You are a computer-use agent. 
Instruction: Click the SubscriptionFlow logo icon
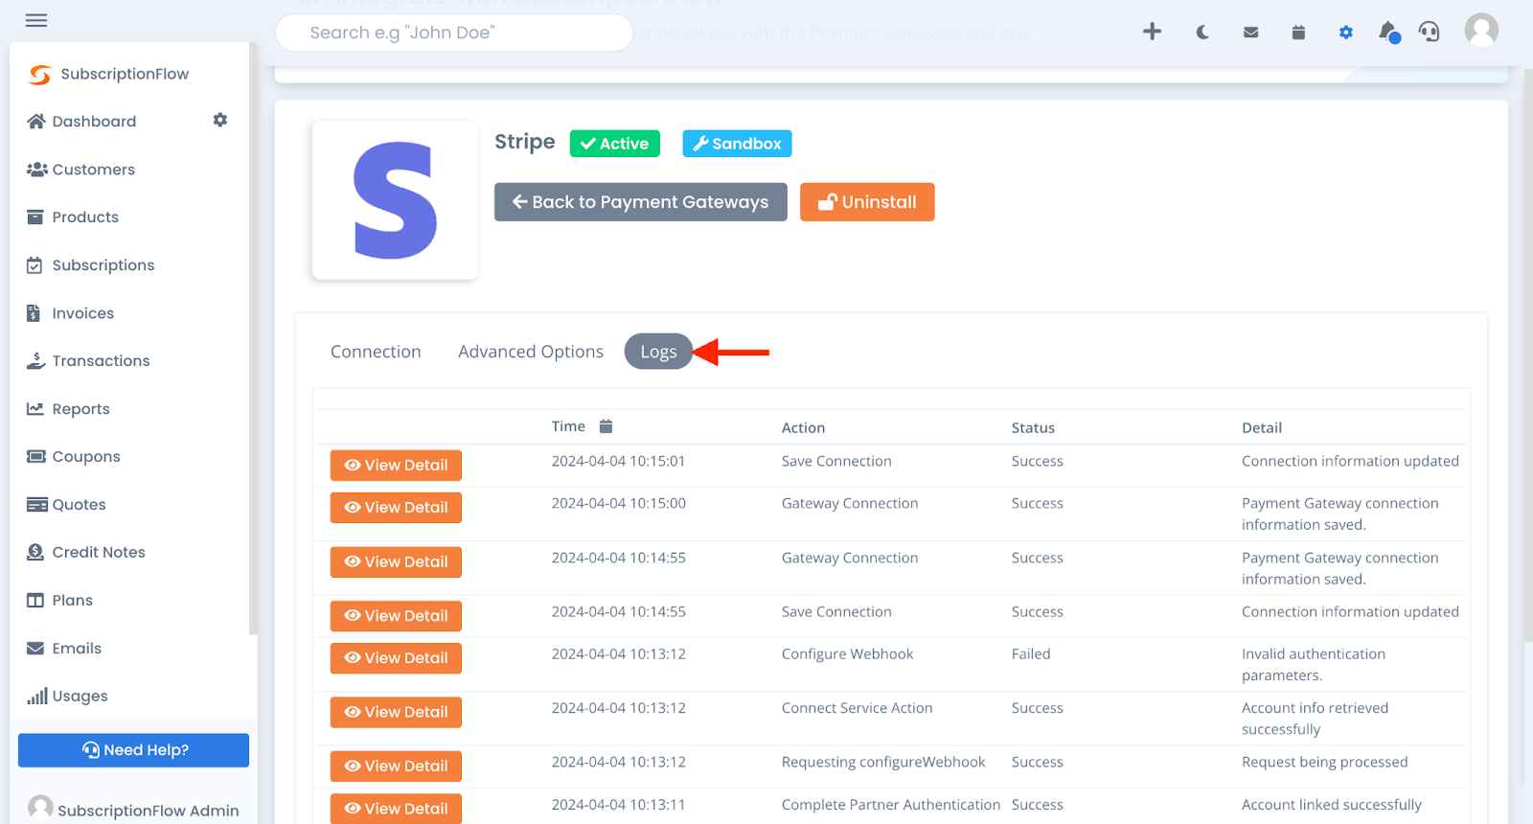click(x=39, y=74)
